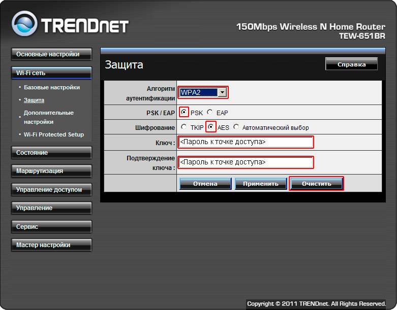
Task: Open Справка help button
Action: 351,64
